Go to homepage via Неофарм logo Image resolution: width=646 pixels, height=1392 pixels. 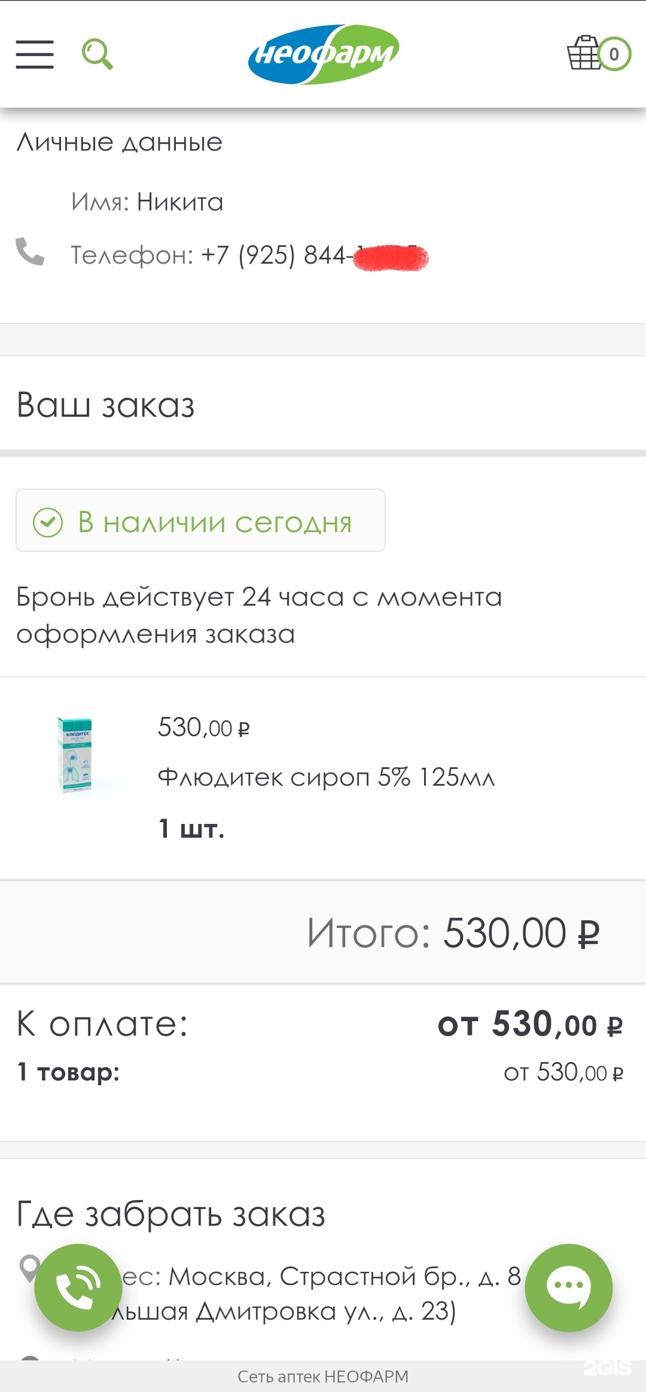(323, 54)
